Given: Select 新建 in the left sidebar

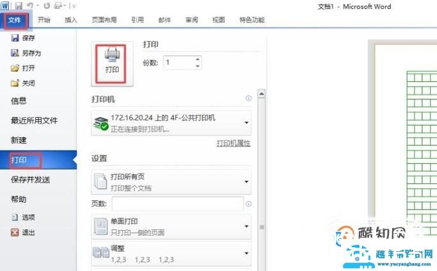Looking at the screenshot, I should (x=19, y=140).
